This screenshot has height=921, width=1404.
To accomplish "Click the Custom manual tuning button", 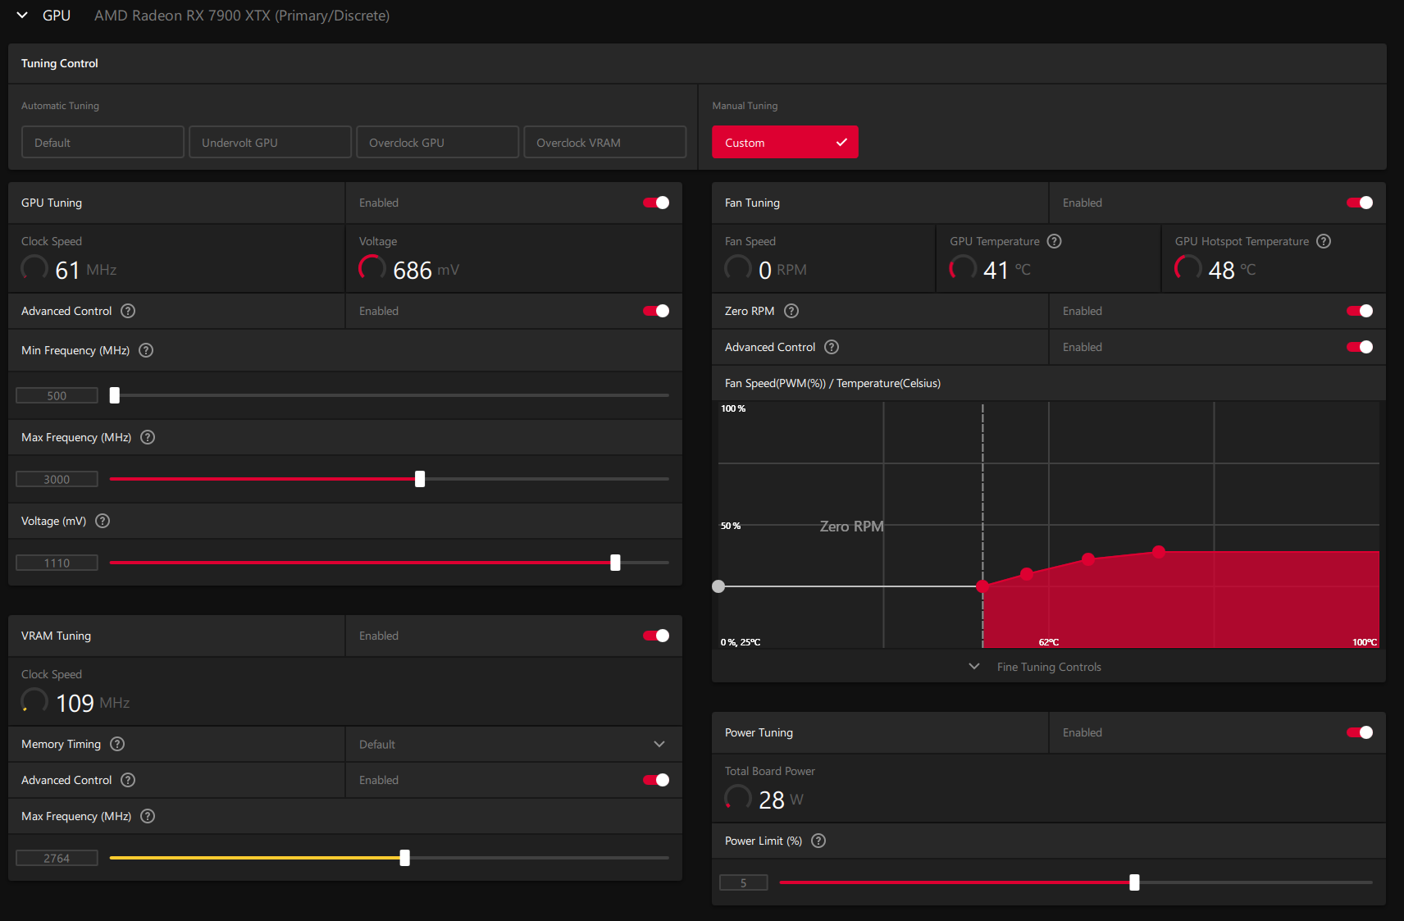I will click(x=785, y=142).
